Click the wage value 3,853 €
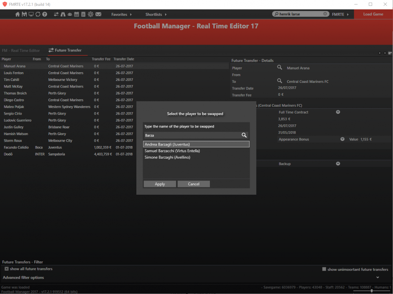The height and width of the screenshot is (294, 393). [284, 119]
